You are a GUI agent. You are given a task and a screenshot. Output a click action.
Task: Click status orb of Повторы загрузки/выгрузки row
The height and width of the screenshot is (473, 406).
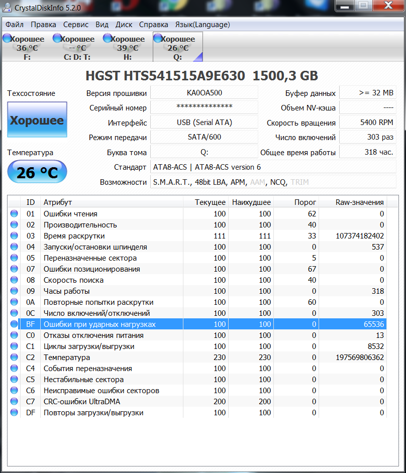point(14,412)
